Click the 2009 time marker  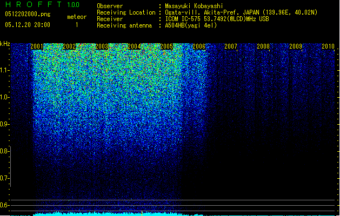pos(296,46)
